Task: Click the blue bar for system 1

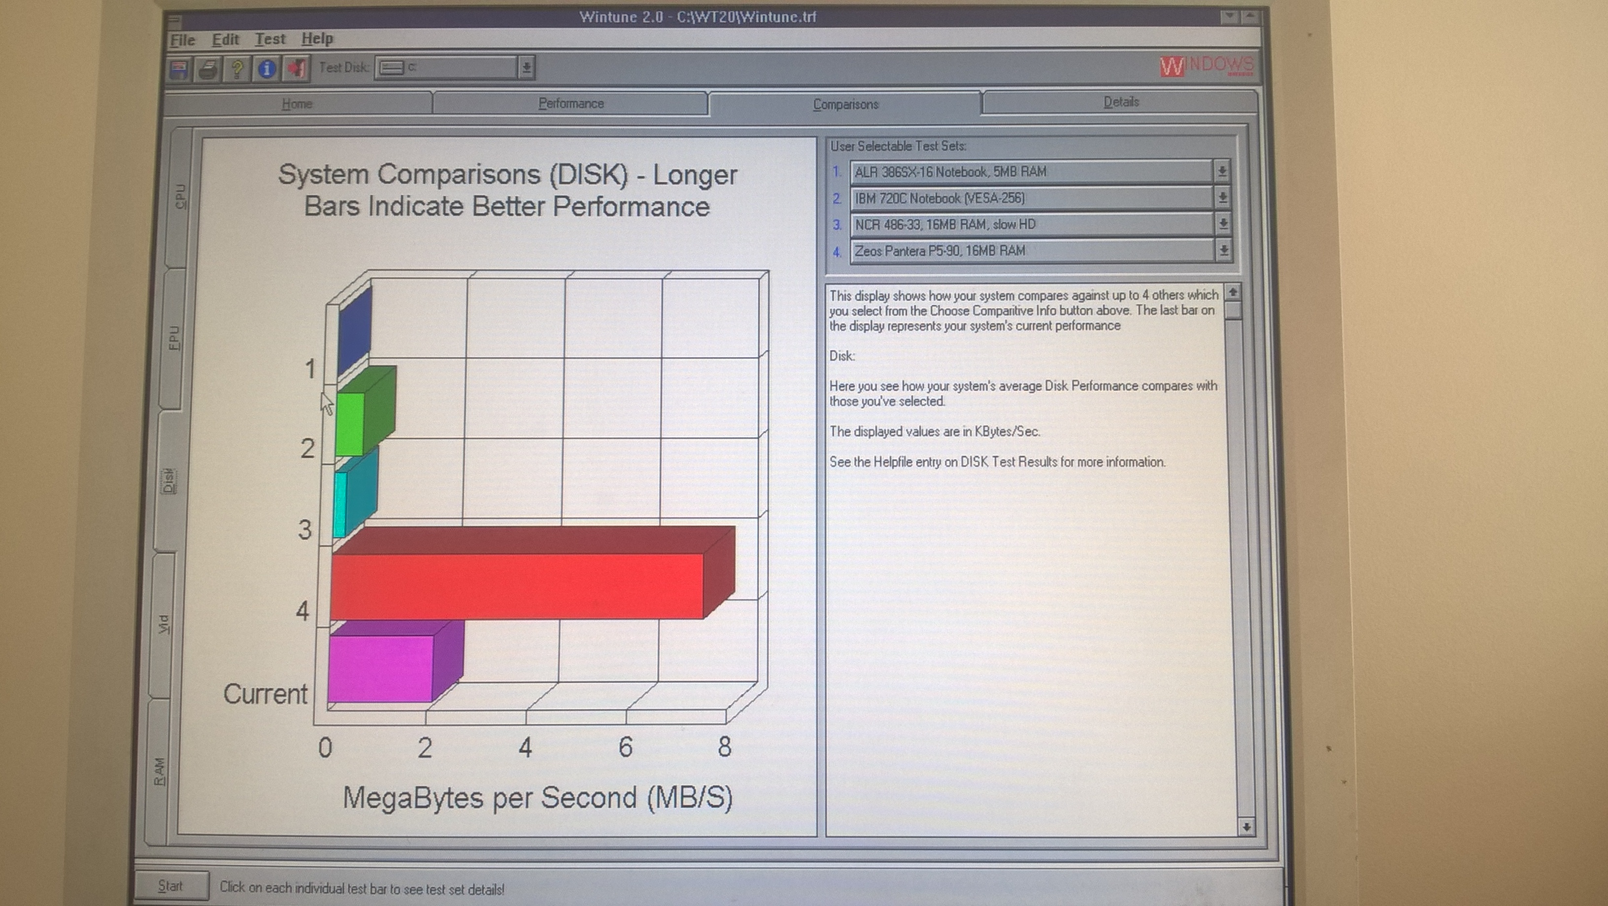Action: coord(355,331)
